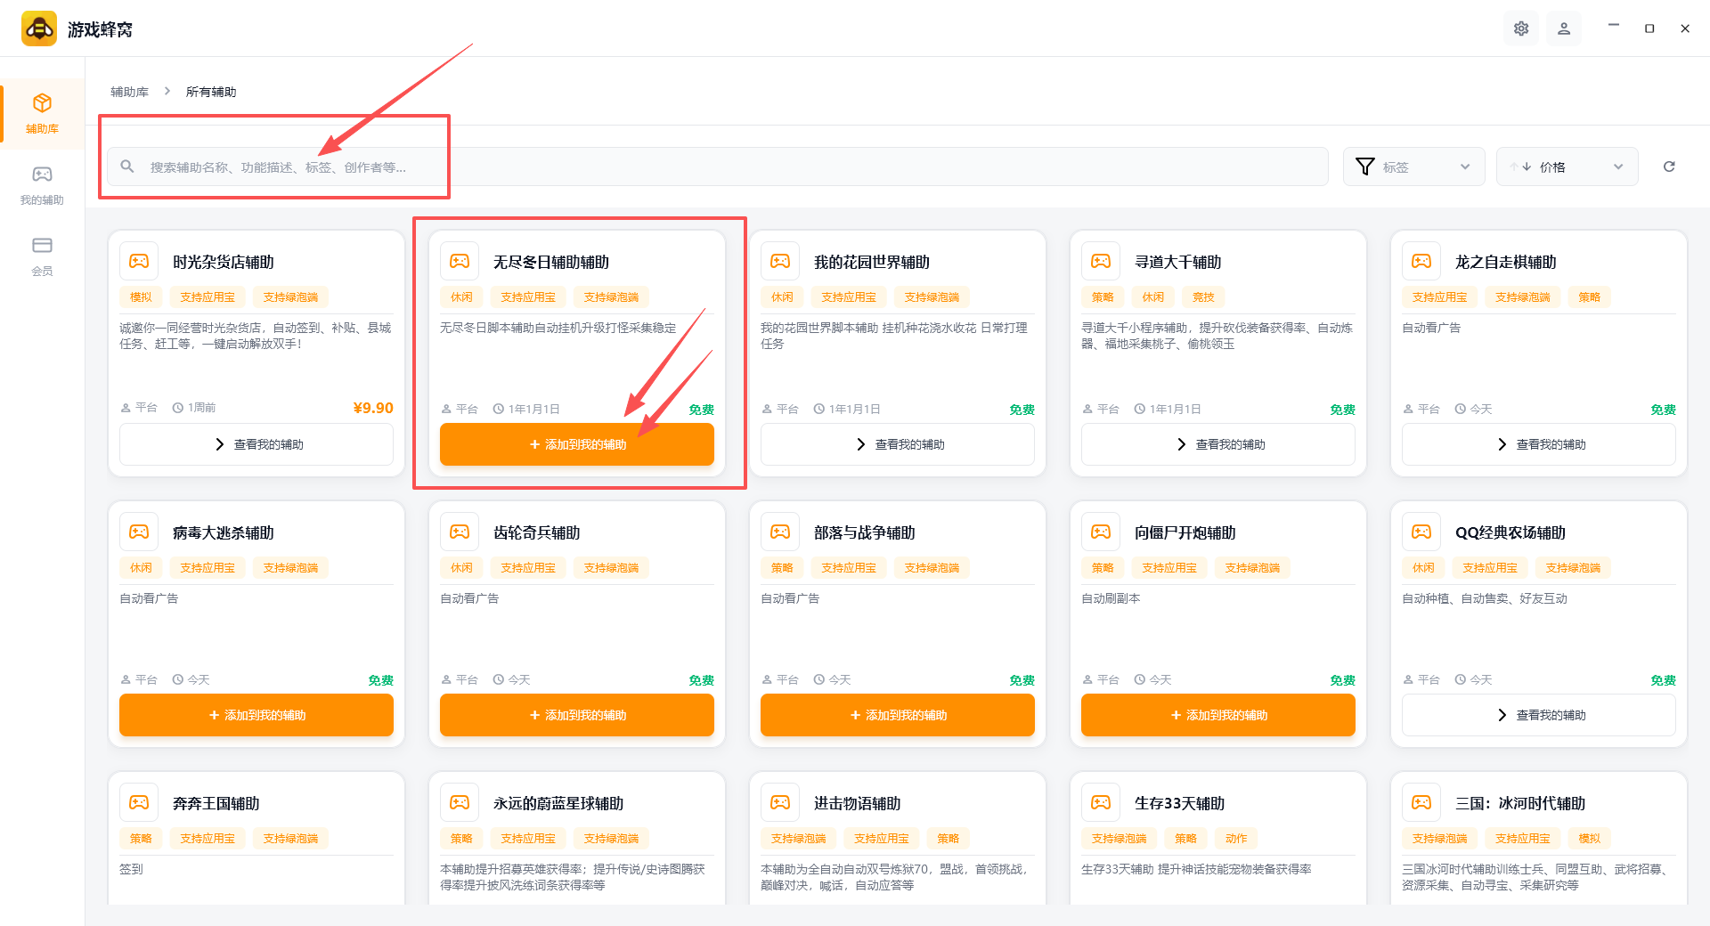
Task: Add 向僵尸开炮辅助 to 我的辅助
Action: pos(1218,715)
